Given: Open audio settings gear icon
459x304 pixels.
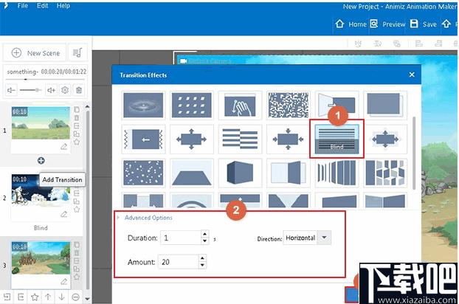Looking at the screenshot, I should click(65, 90).
